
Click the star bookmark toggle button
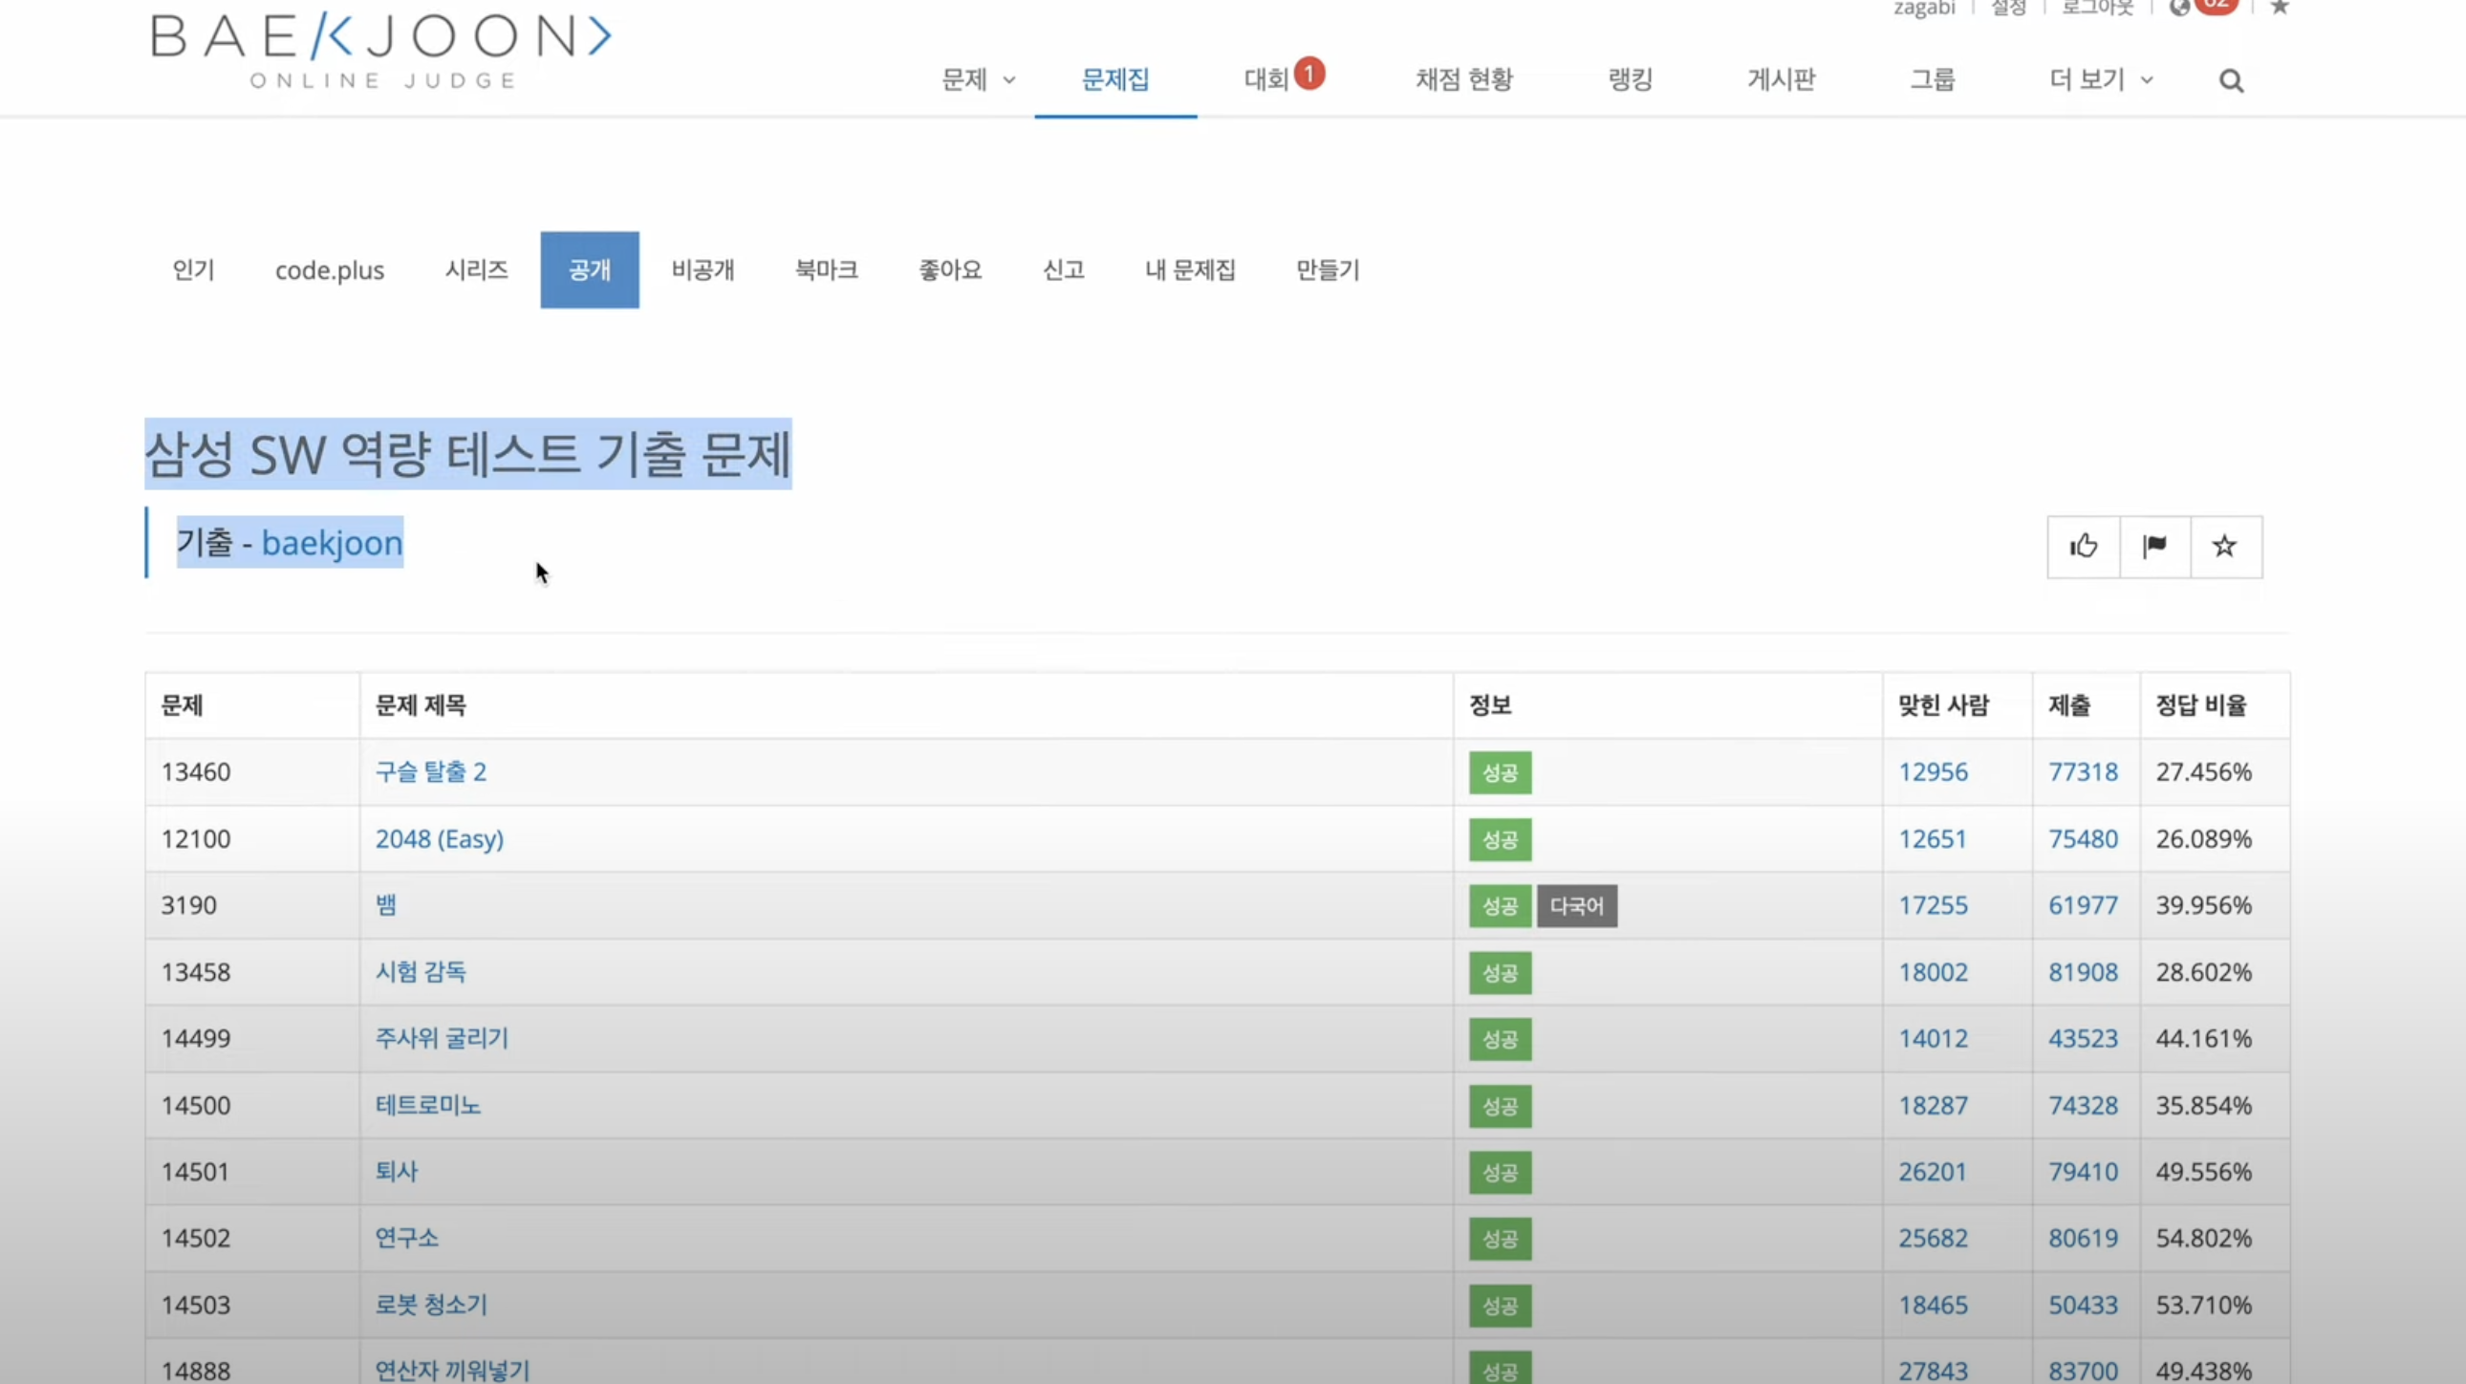(x=2225, y=547)
